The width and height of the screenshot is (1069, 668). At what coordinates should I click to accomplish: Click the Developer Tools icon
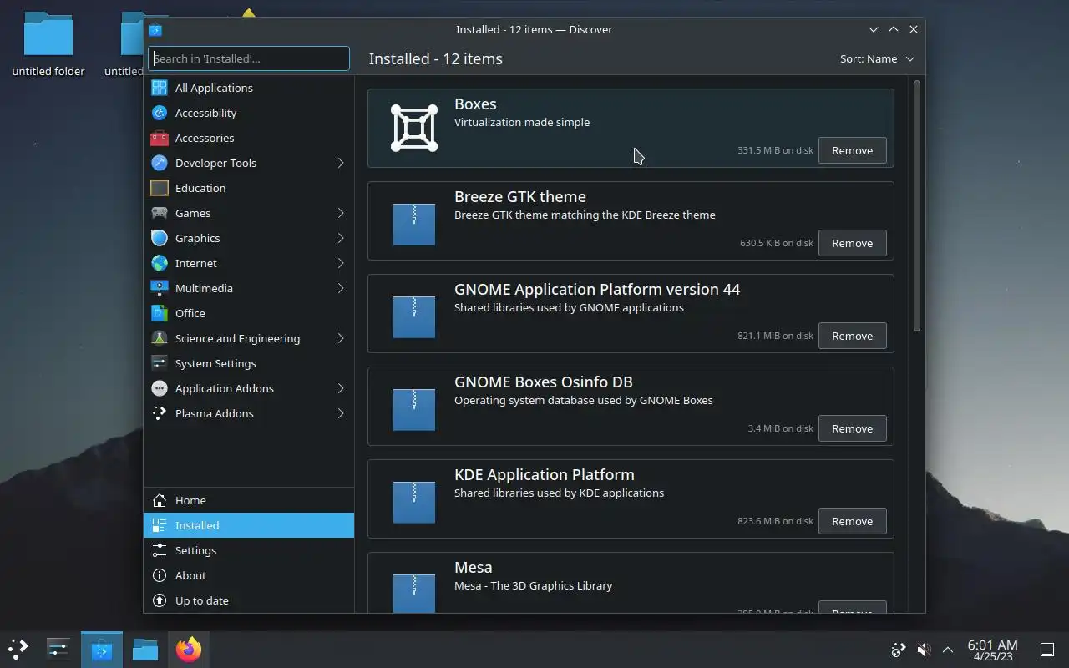[160, 163]
